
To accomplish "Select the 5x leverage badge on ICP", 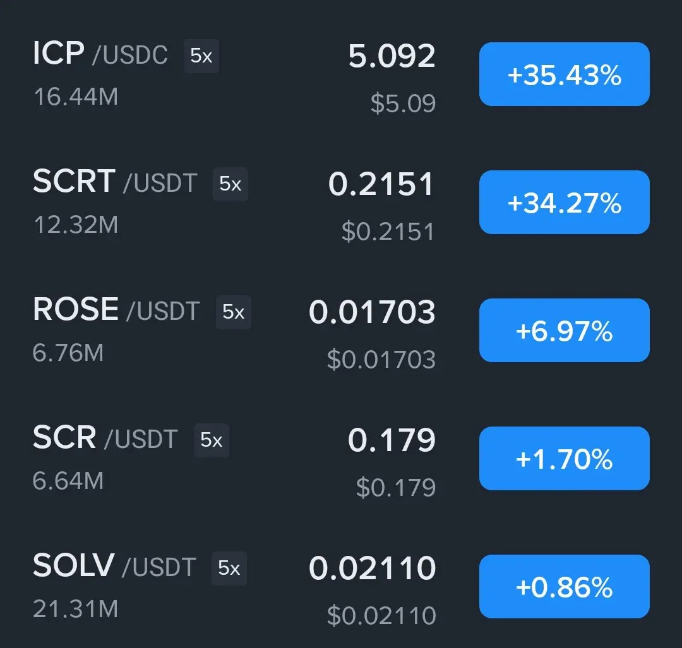I will pos(201,56).
